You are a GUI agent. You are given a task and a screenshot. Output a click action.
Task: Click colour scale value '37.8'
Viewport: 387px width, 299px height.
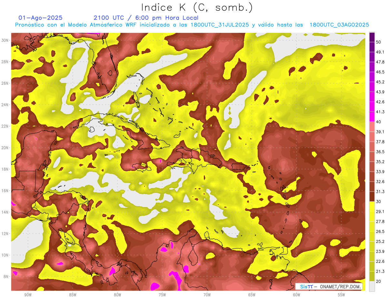click(380, 142)
